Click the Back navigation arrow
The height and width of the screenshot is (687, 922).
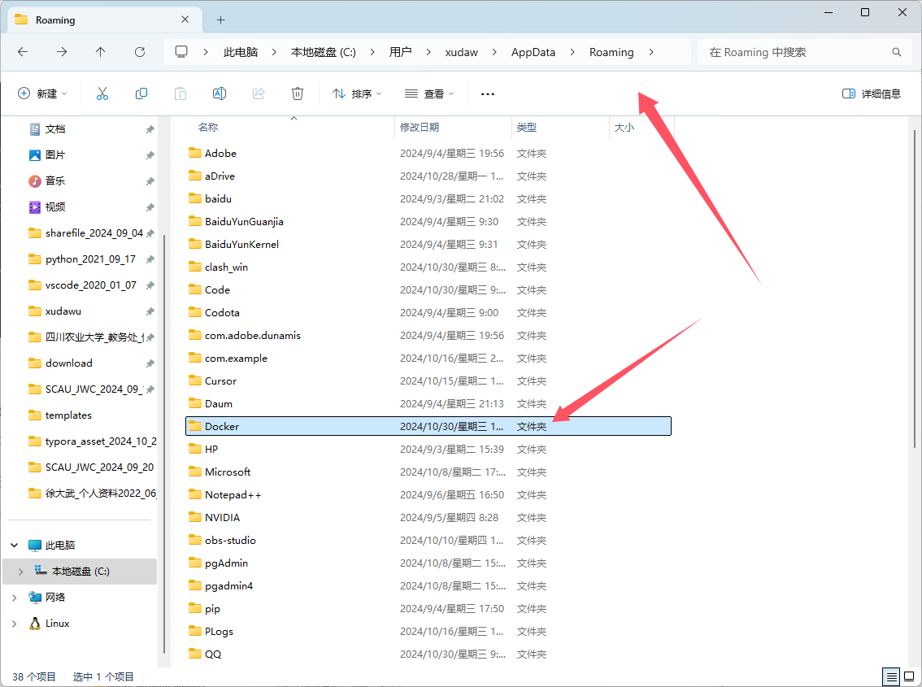click(22, 52)
